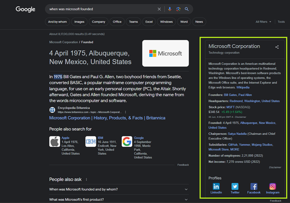
Task: Share the Microsoft Corporation knowledge panel
Action: click(x=277, y=47)
